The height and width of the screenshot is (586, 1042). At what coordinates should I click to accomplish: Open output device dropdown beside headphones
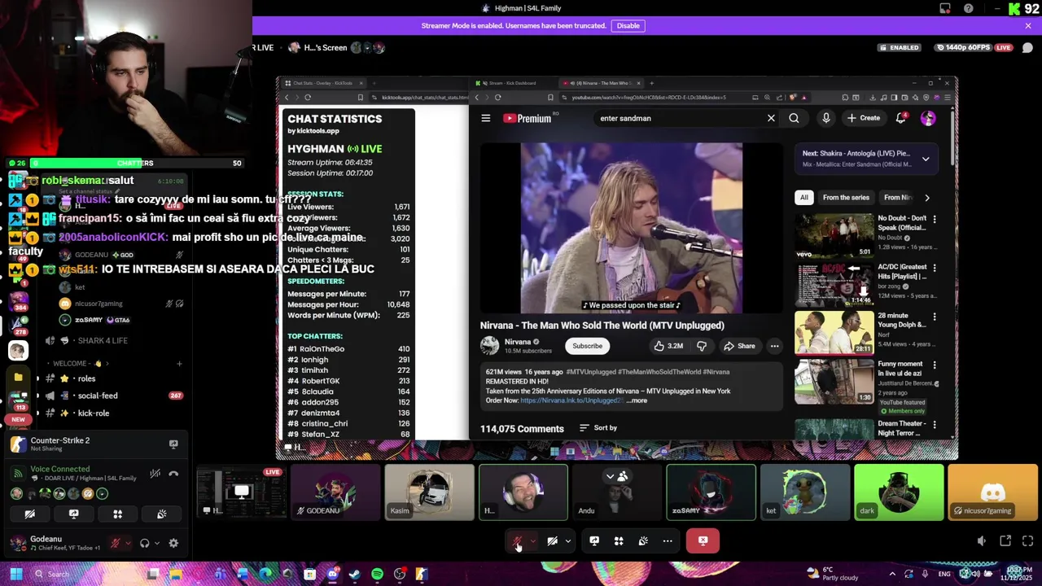tap(156, 543)
